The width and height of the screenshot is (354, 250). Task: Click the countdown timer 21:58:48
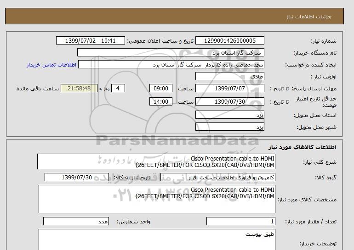79,88
